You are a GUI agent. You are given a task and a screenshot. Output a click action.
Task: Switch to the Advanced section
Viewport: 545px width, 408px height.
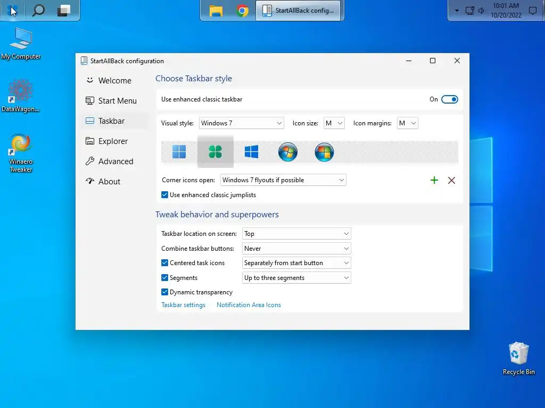pyautogui.click(x=115, y=161)
